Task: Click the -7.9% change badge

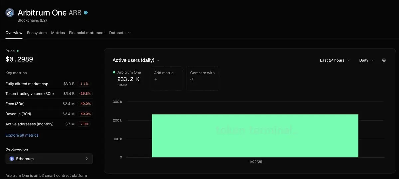Action: tap(84, 124)
